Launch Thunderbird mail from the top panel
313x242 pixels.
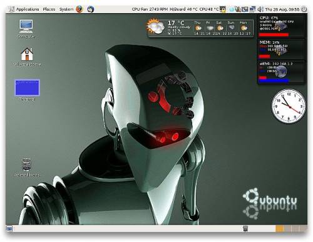pyautogui.click(x=91, y=9)
